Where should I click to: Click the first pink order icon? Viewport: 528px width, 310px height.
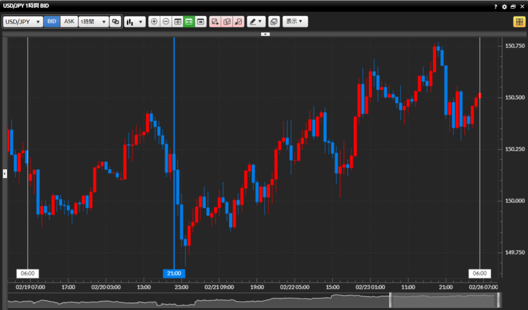(216, 22)
